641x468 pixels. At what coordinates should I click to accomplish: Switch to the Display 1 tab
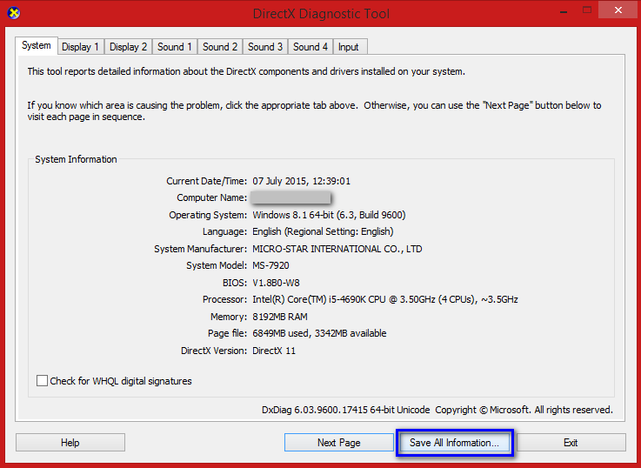81,47
